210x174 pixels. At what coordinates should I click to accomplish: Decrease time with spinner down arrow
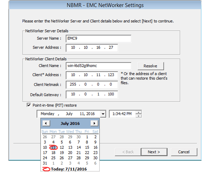point(139,116)
